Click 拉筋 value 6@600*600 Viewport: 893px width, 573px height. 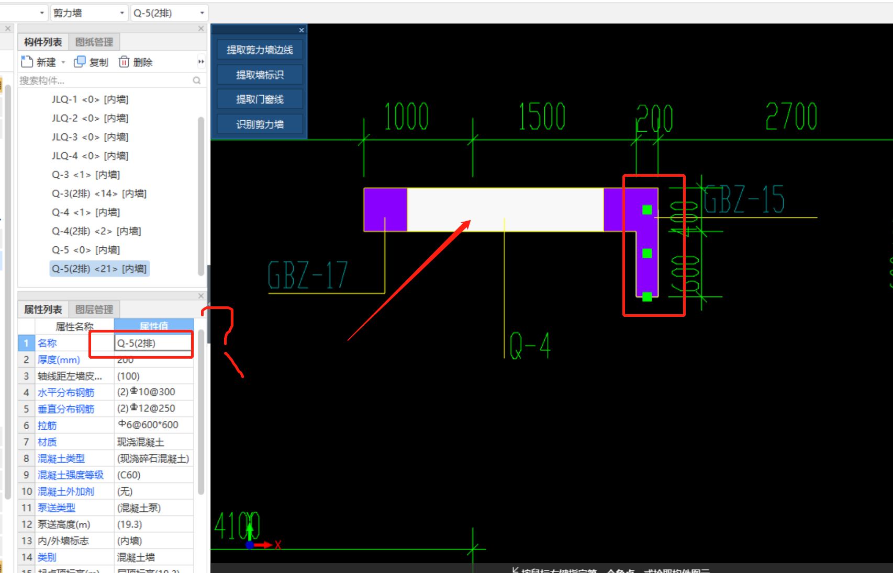(x=154, y=425)
